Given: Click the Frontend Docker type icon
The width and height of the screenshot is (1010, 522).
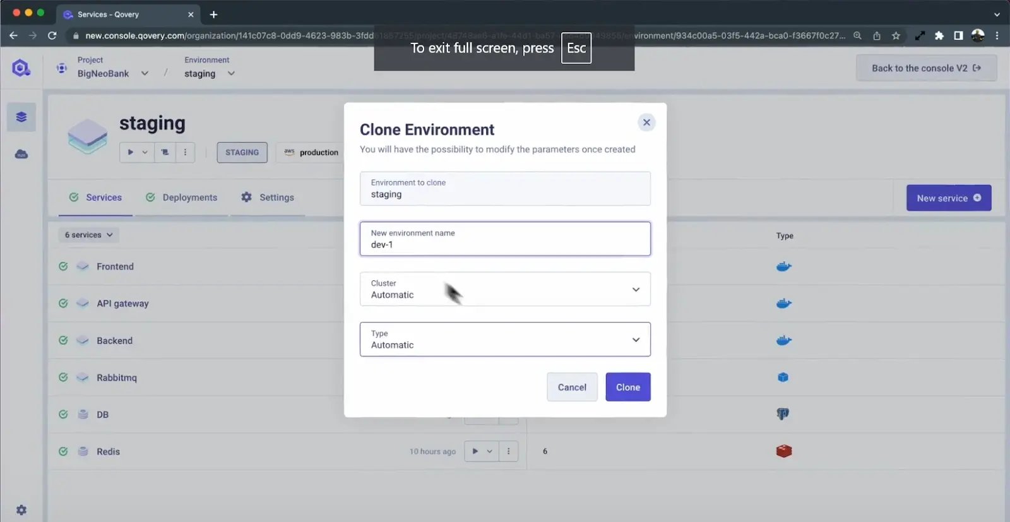Looking at the screenshot, I should click(783, 266).
